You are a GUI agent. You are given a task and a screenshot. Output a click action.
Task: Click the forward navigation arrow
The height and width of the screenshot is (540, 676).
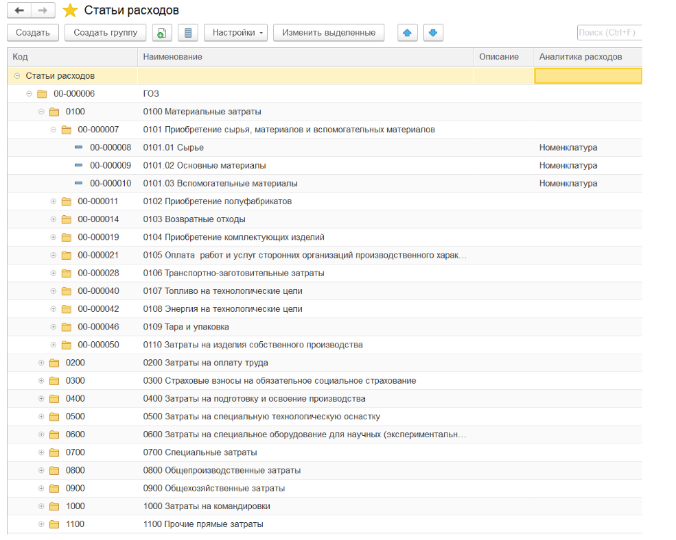point(43,10)
